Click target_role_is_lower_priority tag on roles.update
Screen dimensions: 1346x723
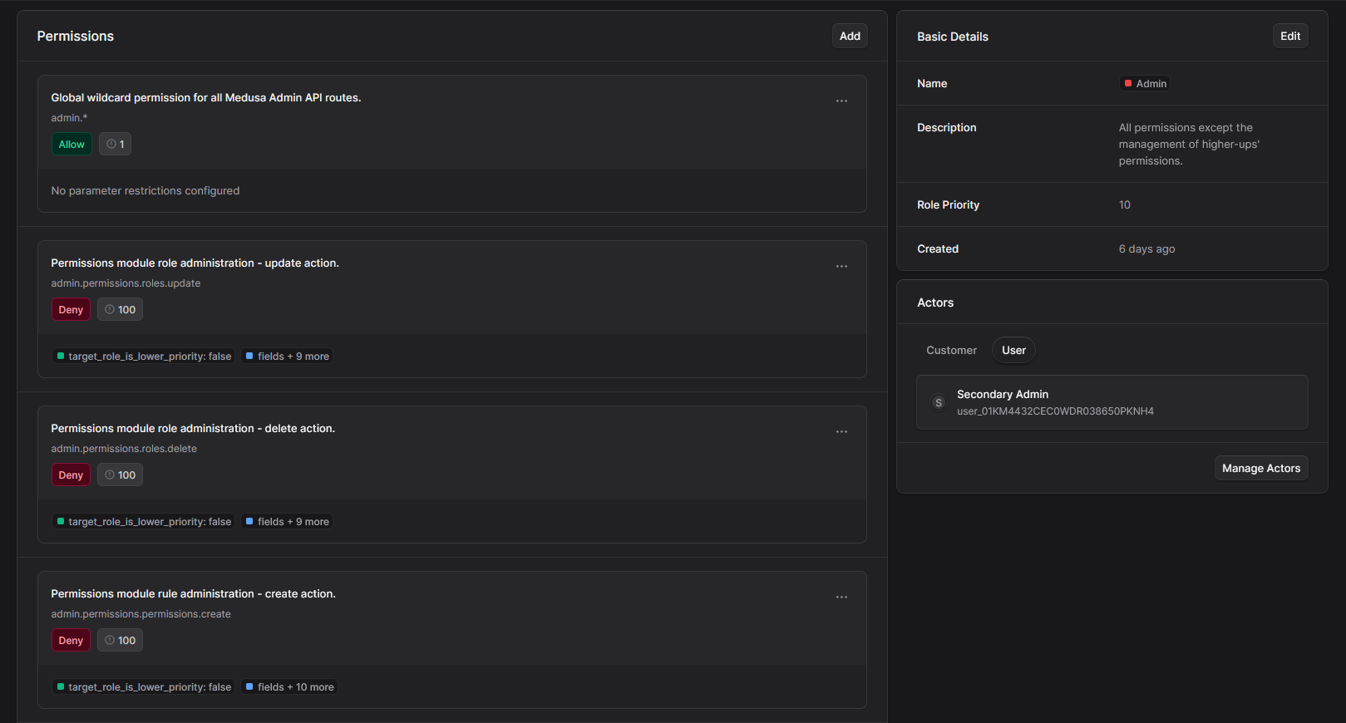point(144,356)
